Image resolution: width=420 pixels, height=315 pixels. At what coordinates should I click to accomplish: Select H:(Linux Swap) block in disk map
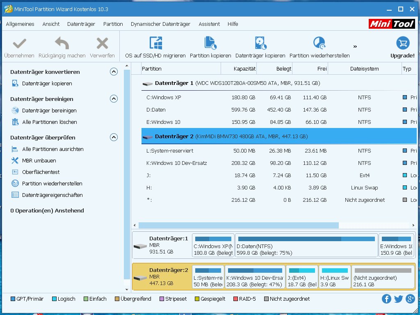pos(335,277)
